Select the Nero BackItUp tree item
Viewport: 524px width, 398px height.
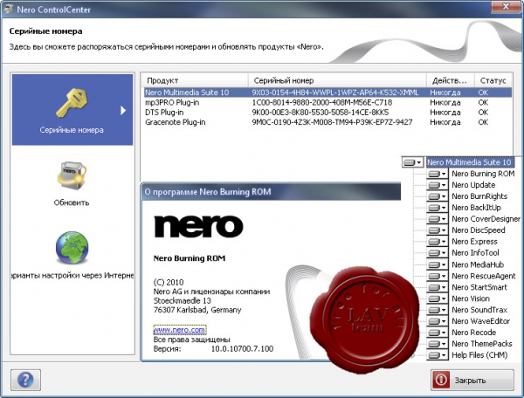pos(476,208)
